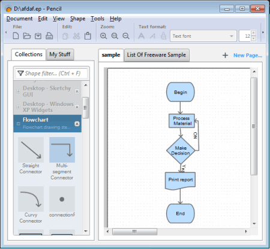
Task: Click canvas scroll left arrow
Action: click(x=107, y=232)
